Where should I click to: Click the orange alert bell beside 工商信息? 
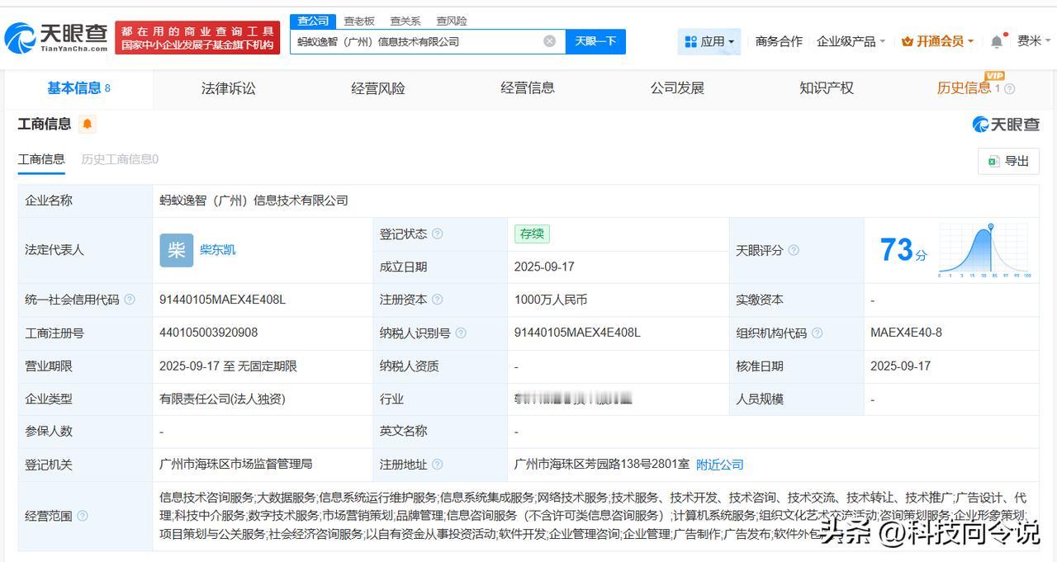click(88, 125)
